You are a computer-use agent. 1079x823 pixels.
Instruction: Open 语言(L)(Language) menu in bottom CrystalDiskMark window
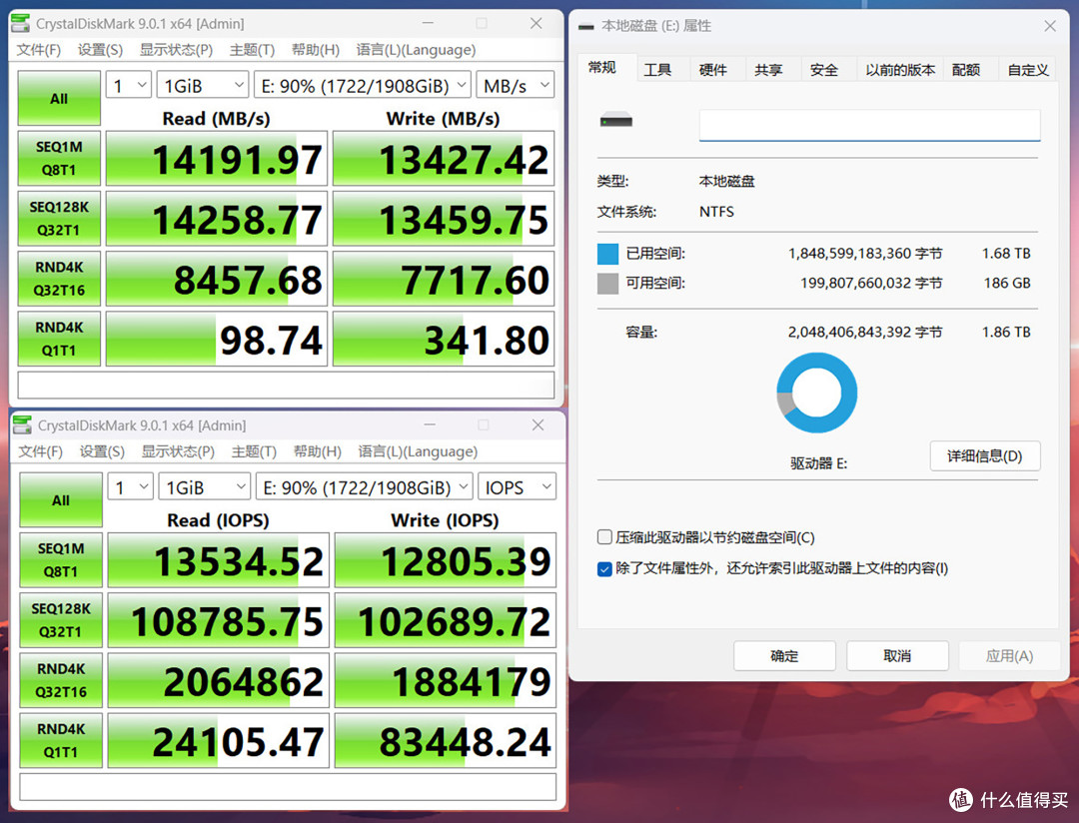point(417,451)
